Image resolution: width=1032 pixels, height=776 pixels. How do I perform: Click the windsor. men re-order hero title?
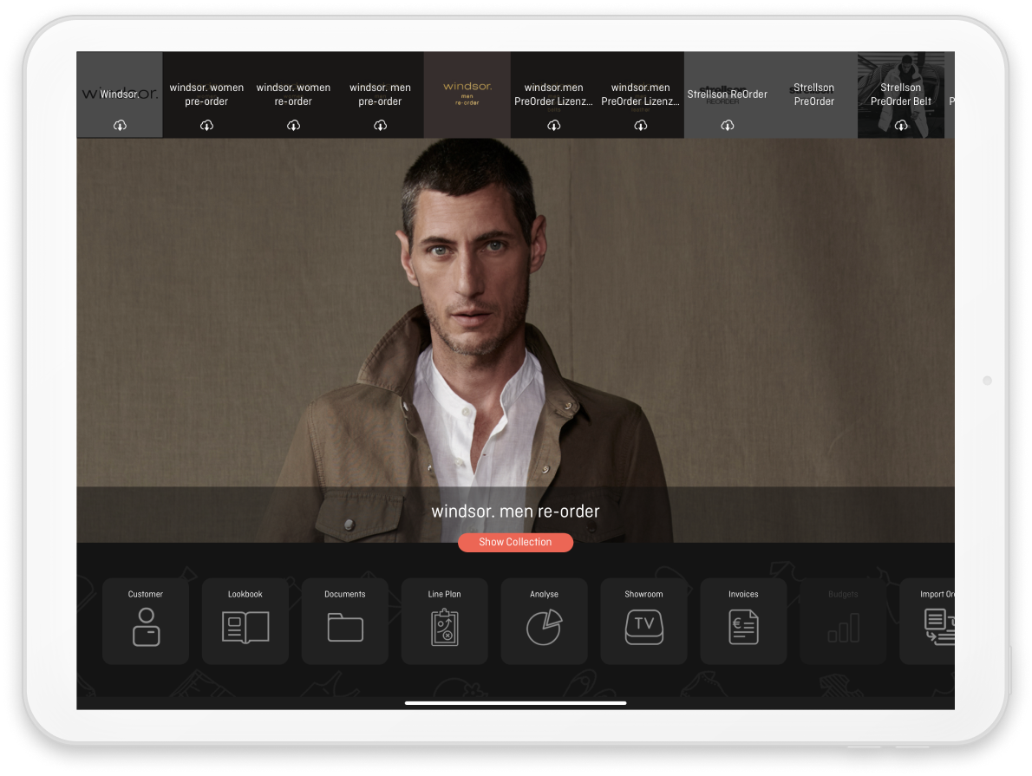[x=515, y=512]
